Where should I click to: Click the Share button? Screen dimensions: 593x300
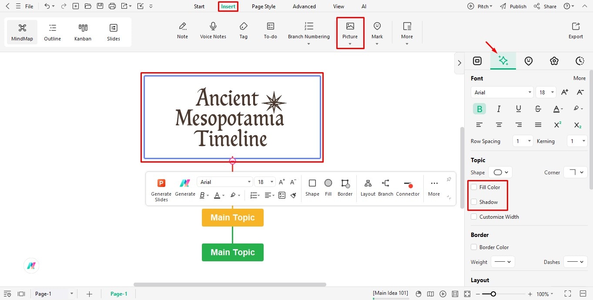point(545,7)
